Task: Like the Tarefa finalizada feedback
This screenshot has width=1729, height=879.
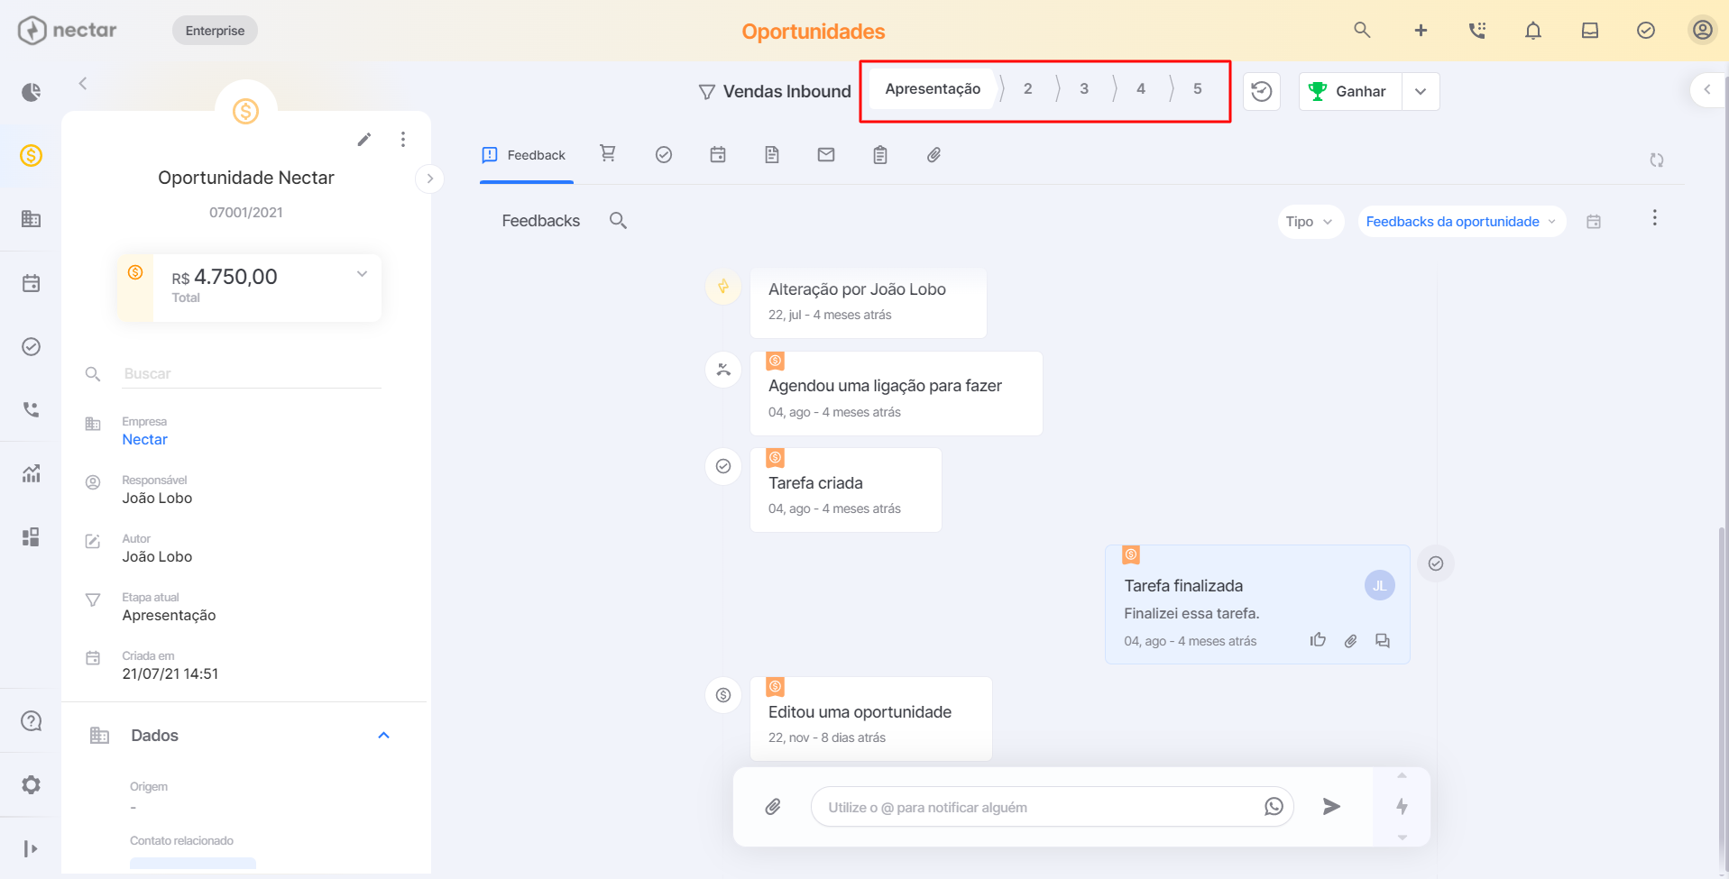Action: [x=1318, y=640]
